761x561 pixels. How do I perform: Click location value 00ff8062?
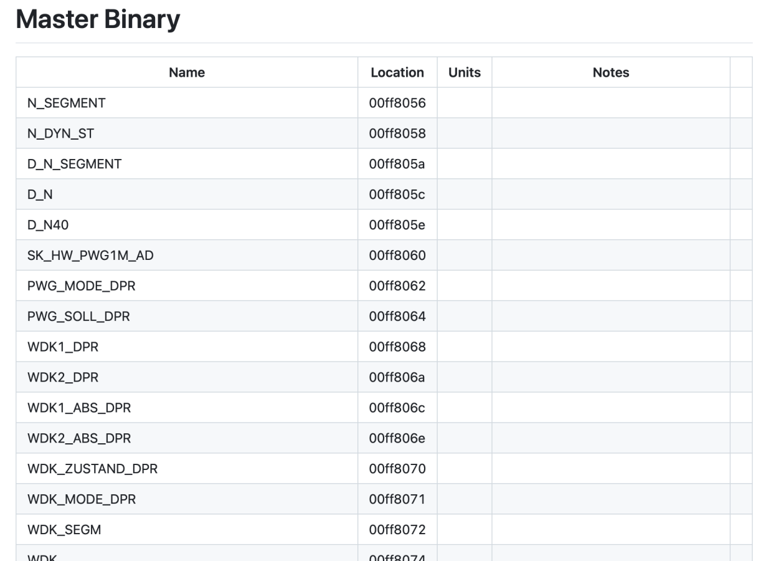(397, 286)
